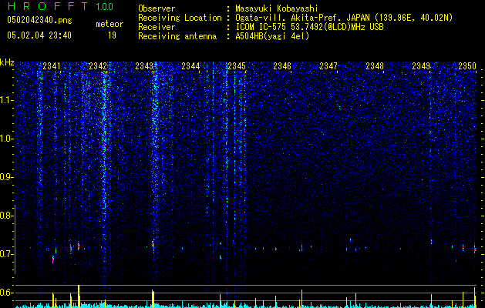485x308 pixels.
Task: Select the meteor count value 19
Action: pos(112,35)
